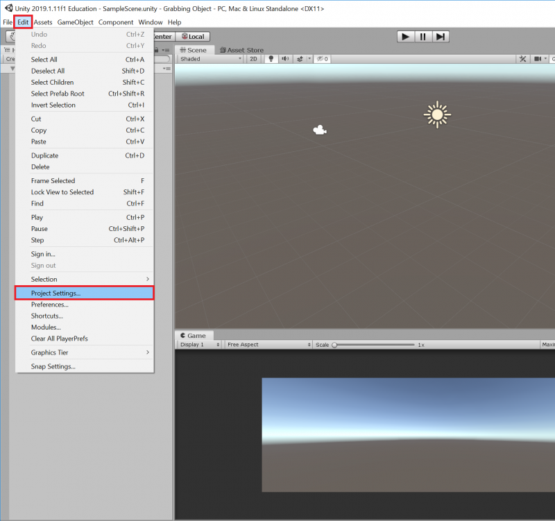The height and width of the screenshot is (521, 555).
Task: Toggle scene audio with the speaker icon
Action: pos(285,59)
